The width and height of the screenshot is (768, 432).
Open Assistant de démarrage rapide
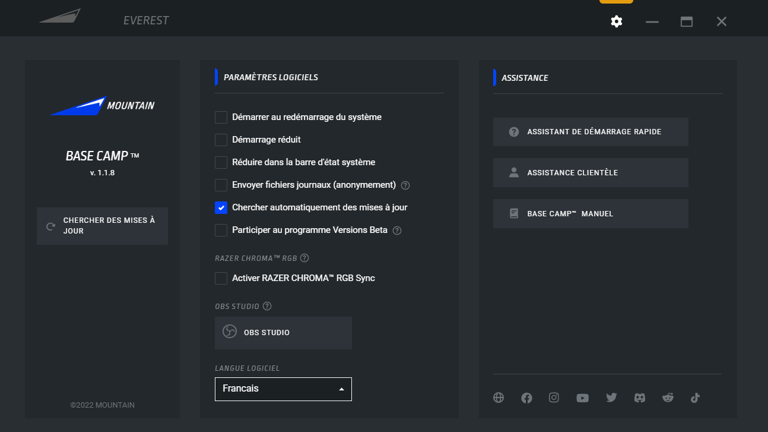(x=591, y=132)
